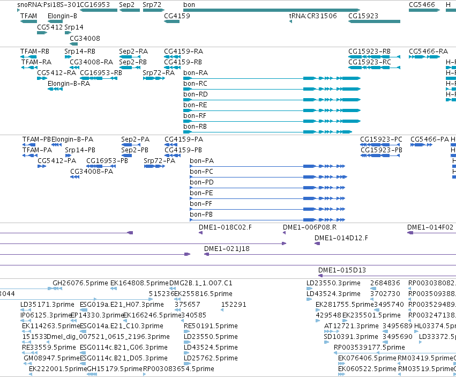Click the CG15923 gene bar

374,21
